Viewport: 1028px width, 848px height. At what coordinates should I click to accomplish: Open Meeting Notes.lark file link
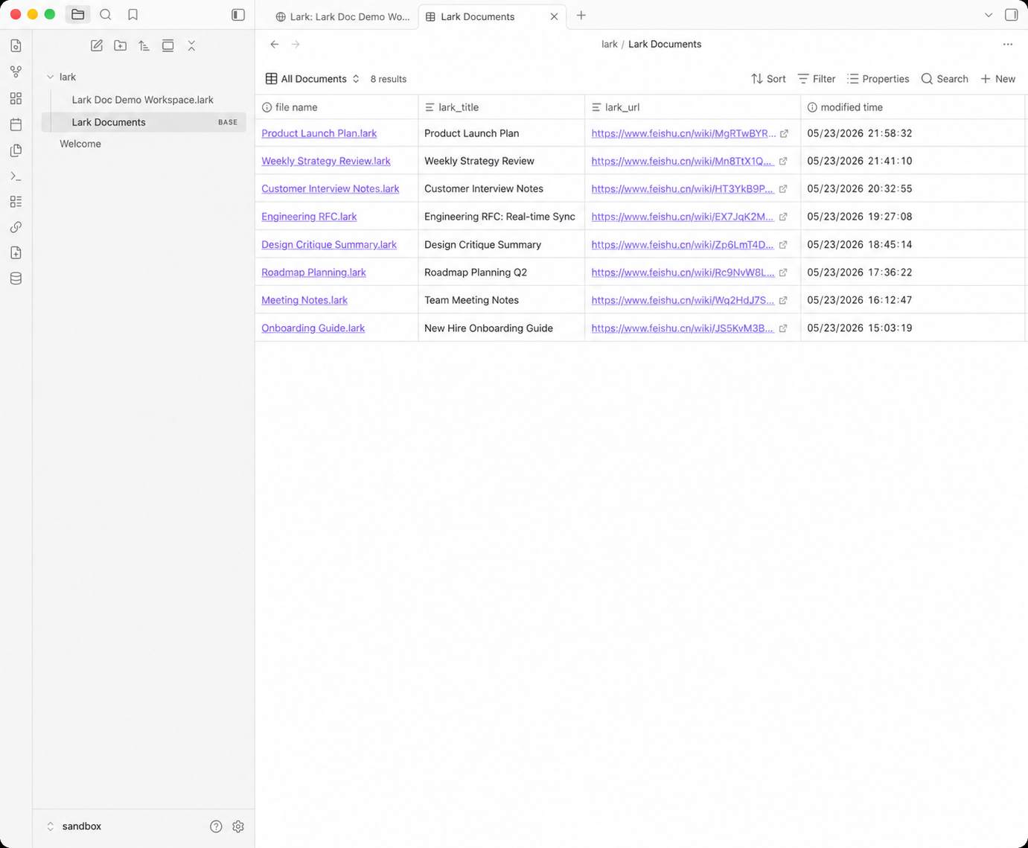pyautogui.click(x=304, y=300)
